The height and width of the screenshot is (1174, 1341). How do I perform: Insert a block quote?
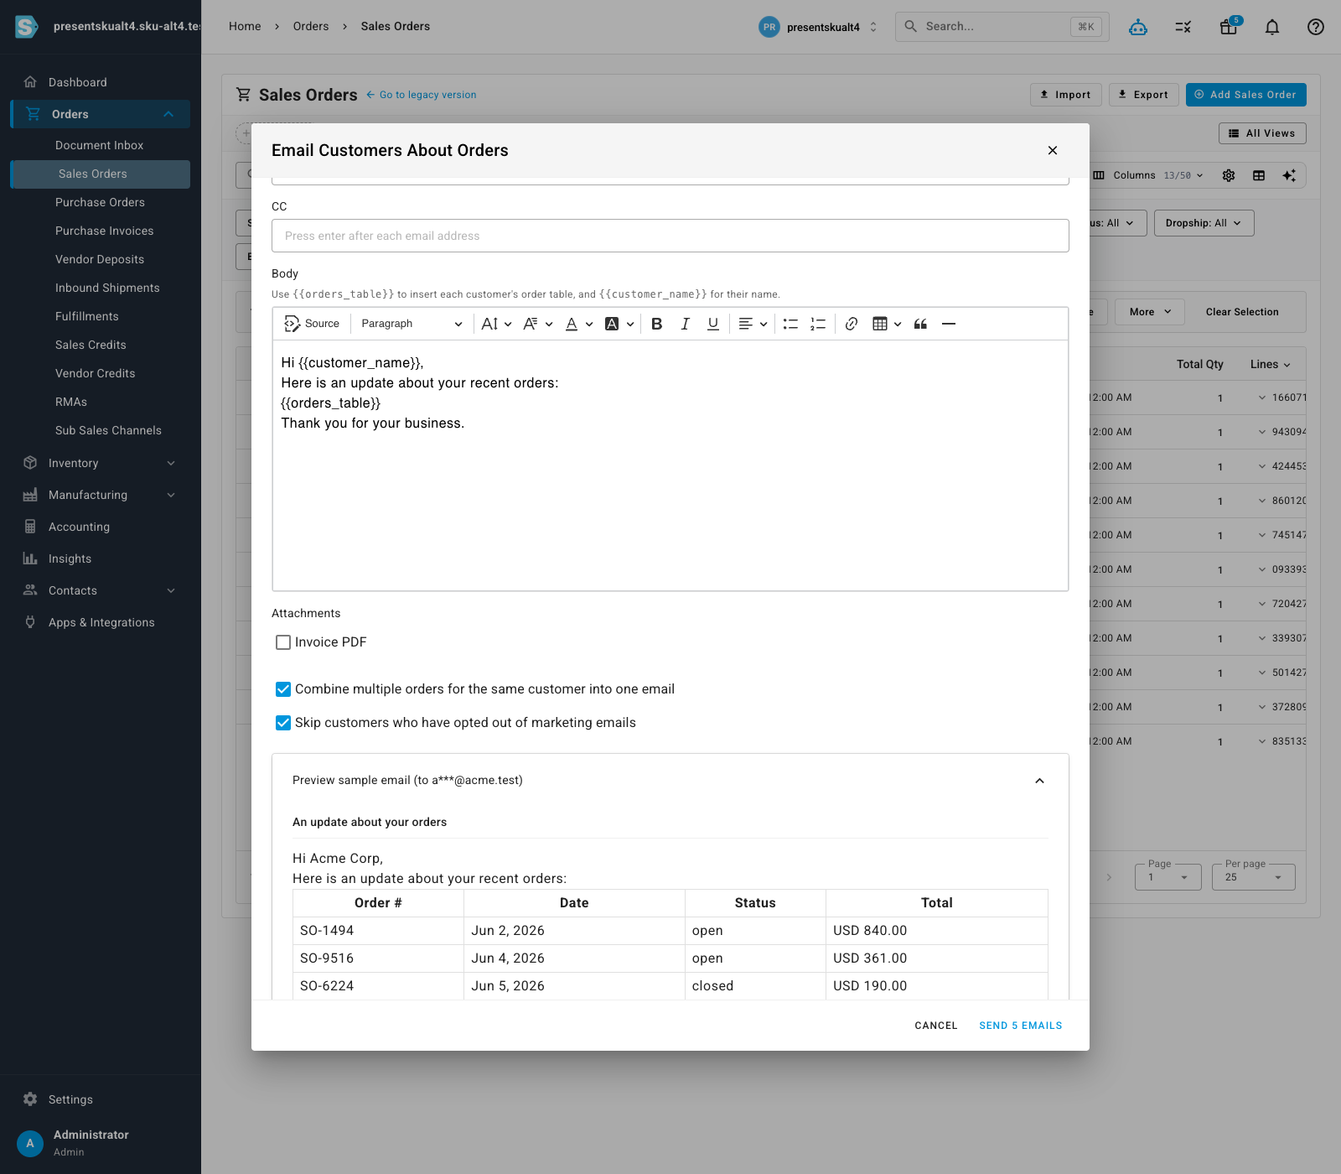tap(920, 324)
